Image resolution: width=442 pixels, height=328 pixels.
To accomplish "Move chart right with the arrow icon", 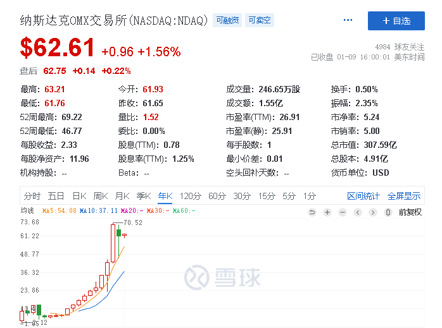I will (373, 212).
